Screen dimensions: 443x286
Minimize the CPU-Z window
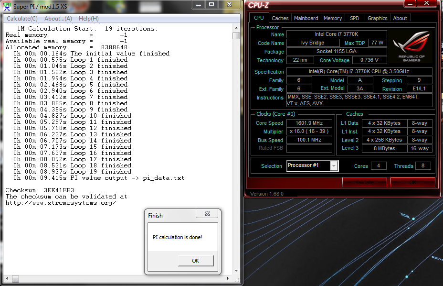point(410,3)
